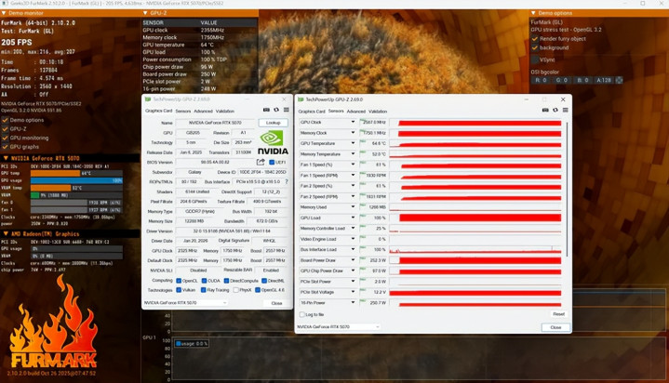This screenshot has height=383, width=669.
Task: Open GPU Clock sensor dropdown arrow
Action: (x=353, y=122)
